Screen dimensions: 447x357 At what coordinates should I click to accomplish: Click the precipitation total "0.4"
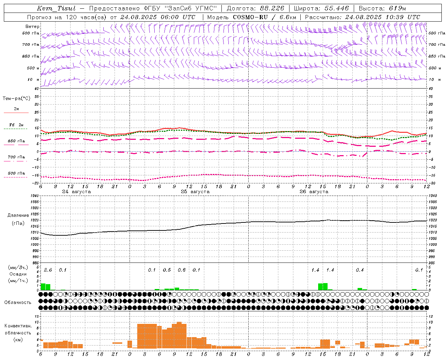point(360,270)
